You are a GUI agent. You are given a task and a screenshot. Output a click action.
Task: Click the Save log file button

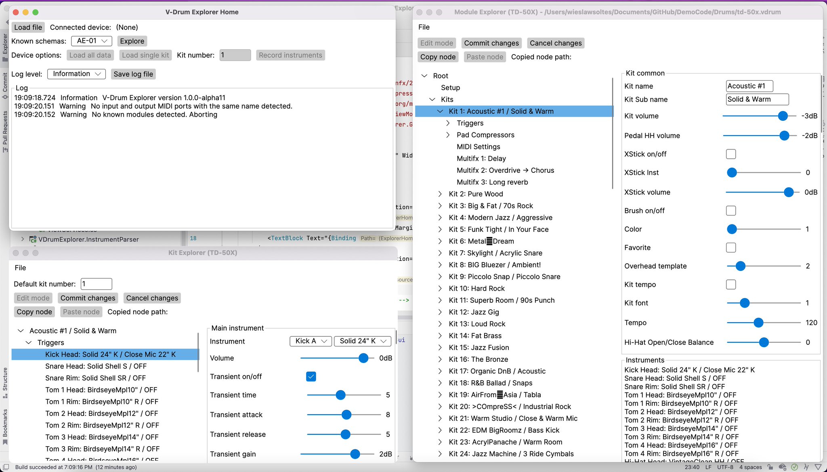click(x=133, y=74)
